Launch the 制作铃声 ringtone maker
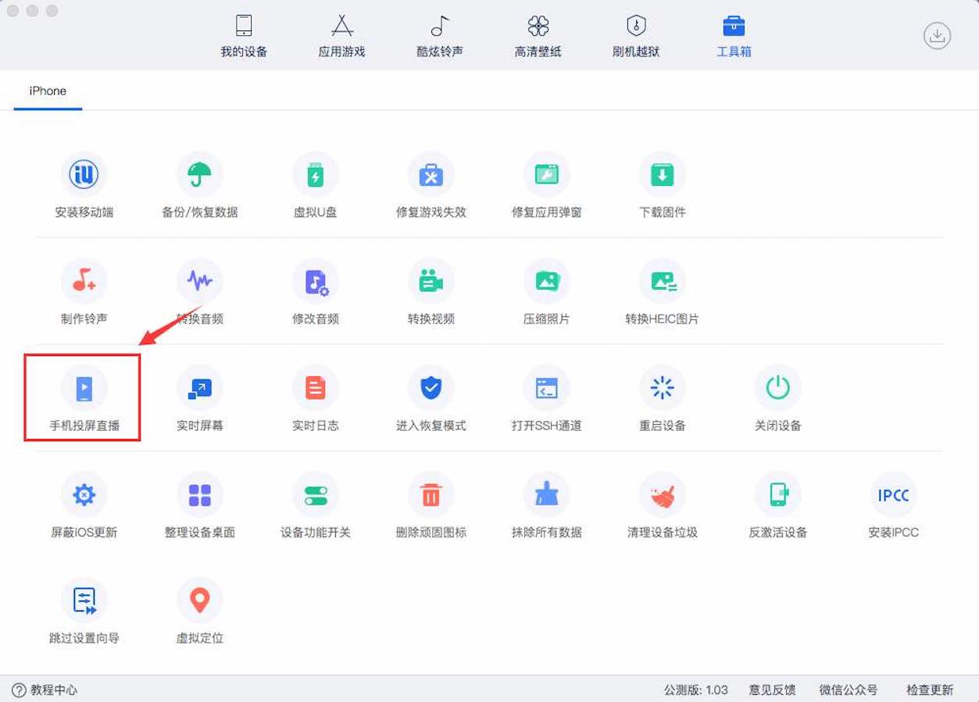The height and width of the screenshot is (702, 979). pyautogui.click(x=84, y=282)
